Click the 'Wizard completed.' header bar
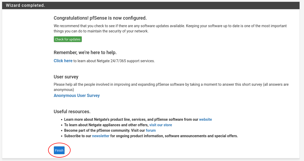The height and width of the screenshot is (161, 304). [26, 5]
